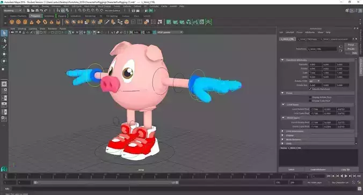Click the Multi-Cut knife shelf icon

pos(107,22)
